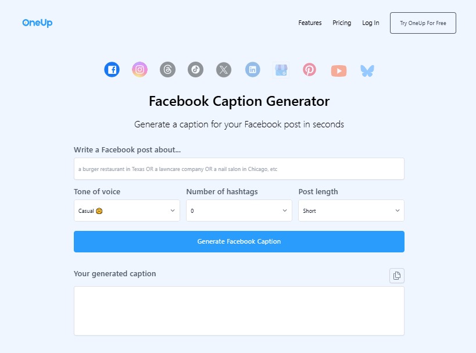
Task: Select the Google Business Profile icon
Action: (x=281, y=69)
